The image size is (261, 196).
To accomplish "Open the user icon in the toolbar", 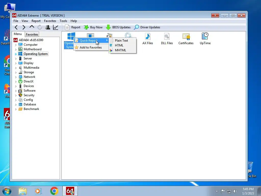I will [x=48, y=27].
